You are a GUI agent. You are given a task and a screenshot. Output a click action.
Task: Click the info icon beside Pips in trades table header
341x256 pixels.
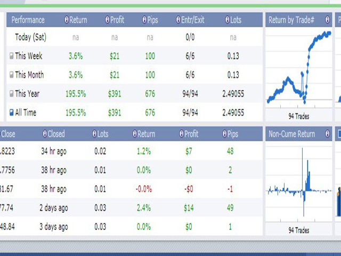tap(225, 134)
